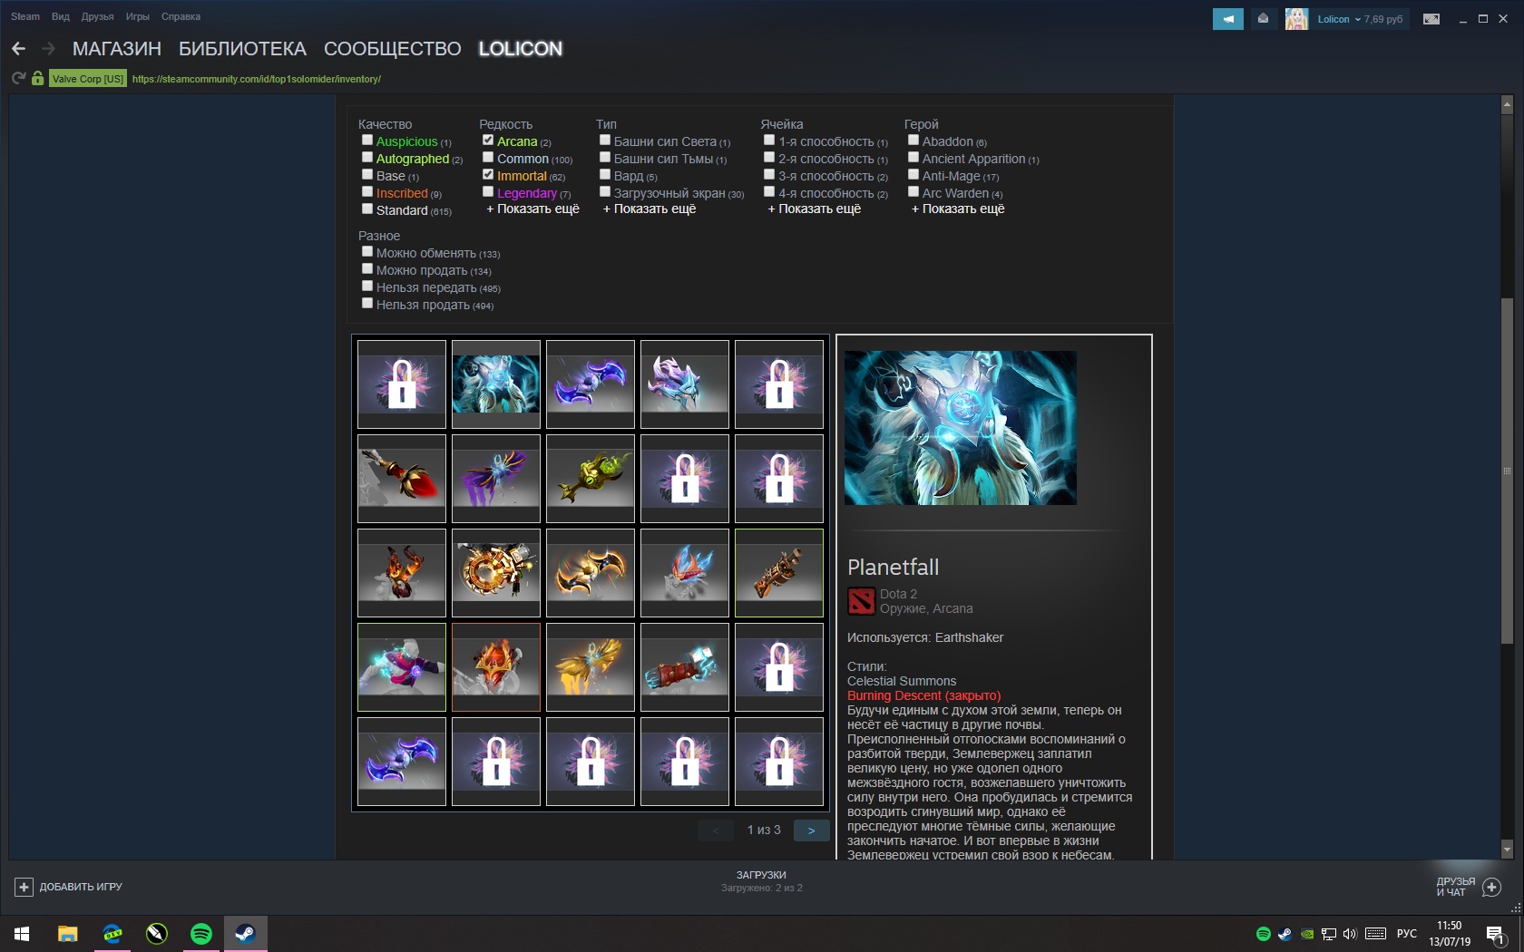Open the Steam inbox envelope icon

coord(1263,19)
